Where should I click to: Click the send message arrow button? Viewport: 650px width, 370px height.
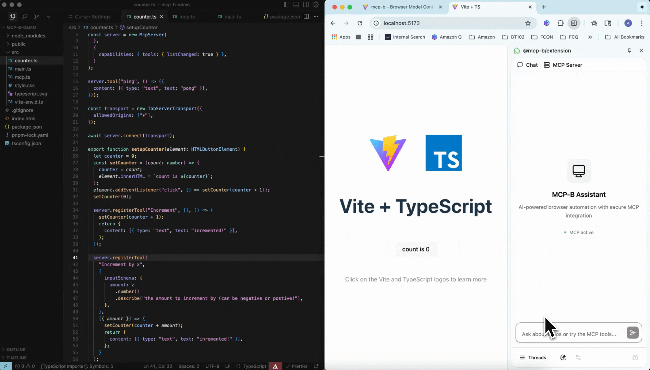coord(633,333)
